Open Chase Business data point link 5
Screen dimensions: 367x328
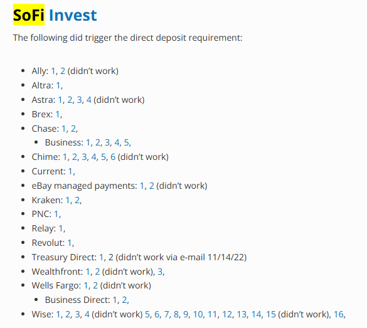tap(126, 142)
